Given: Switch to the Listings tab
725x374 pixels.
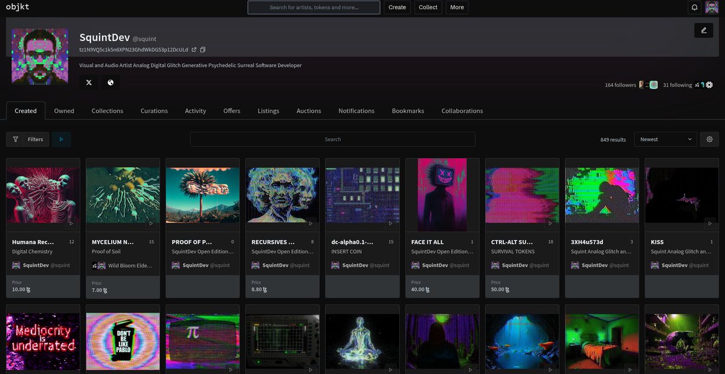Looking at the screenshot, I should 268,111.
